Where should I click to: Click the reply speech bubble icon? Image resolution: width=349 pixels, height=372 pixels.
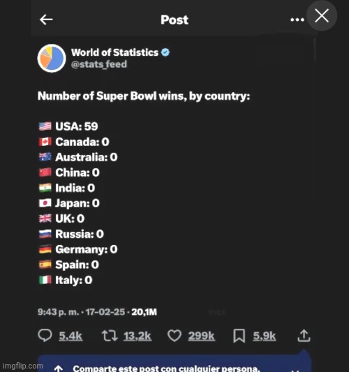45,336
